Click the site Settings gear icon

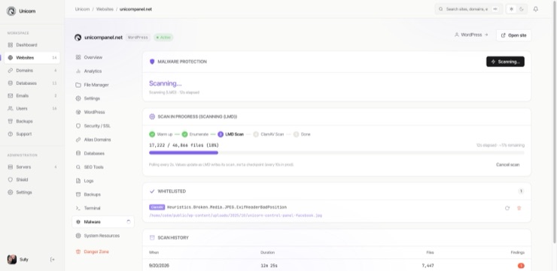pos(78,98)
